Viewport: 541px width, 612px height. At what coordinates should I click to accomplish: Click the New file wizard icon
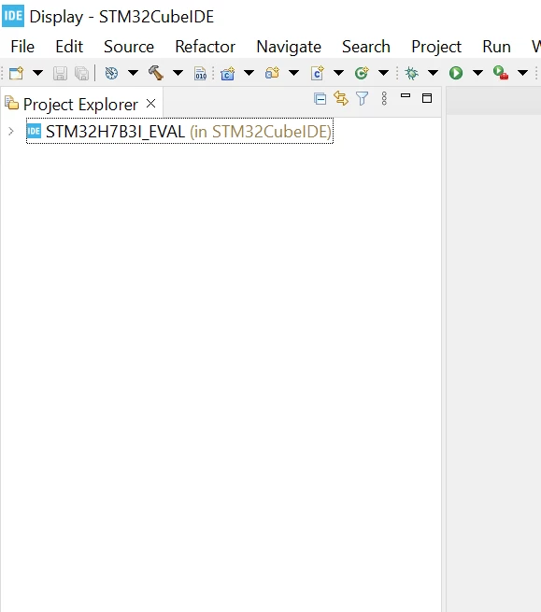point(17,73)
